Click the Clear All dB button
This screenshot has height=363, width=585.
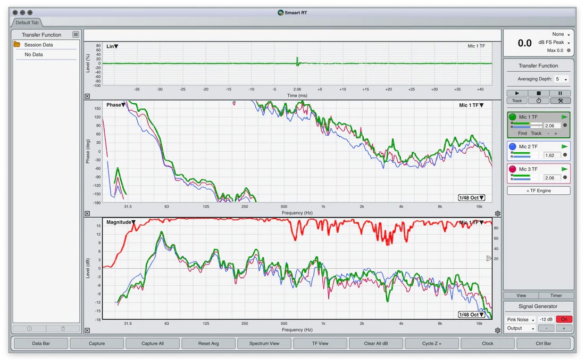tap(376, 343)
